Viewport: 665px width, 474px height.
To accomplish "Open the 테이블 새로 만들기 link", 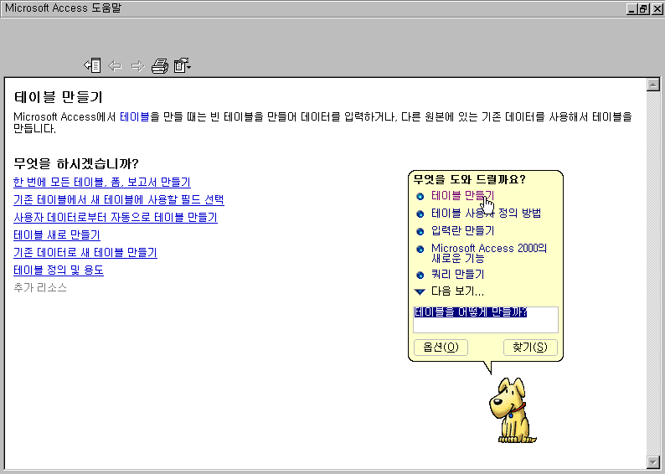I will (57, 234).
